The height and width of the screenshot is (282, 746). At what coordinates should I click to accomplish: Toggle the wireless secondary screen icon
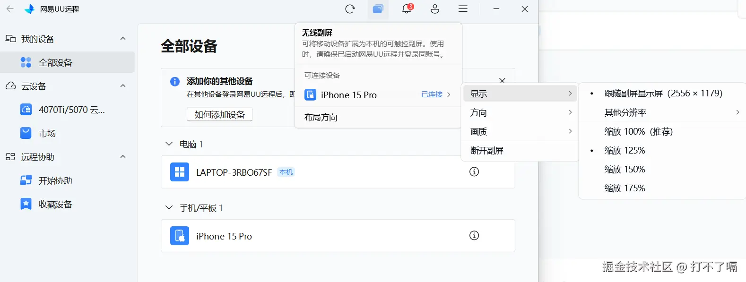click(378, 9)
